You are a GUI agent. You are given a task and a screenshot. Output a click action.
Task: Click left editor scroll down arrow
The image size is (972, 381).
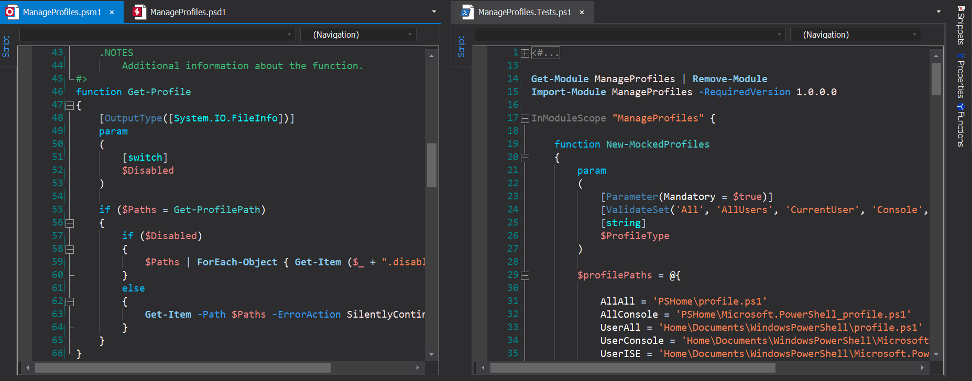point(432,354)
